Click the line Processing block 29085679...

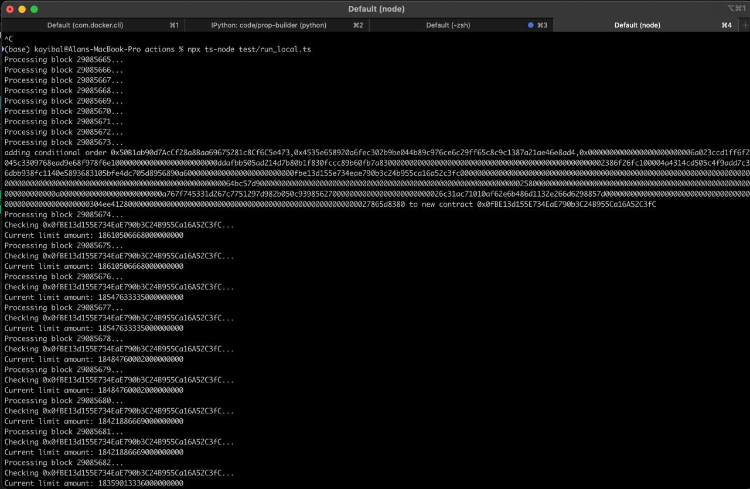point(64,370)
